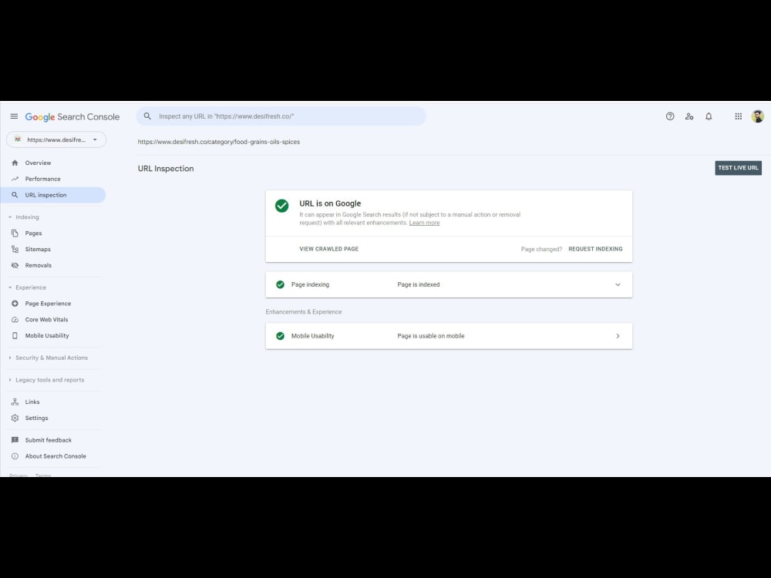771x578 pixels.
Task: Open the hamburger navigation menu
Action: pyautogui.click(x=14, y=116)
